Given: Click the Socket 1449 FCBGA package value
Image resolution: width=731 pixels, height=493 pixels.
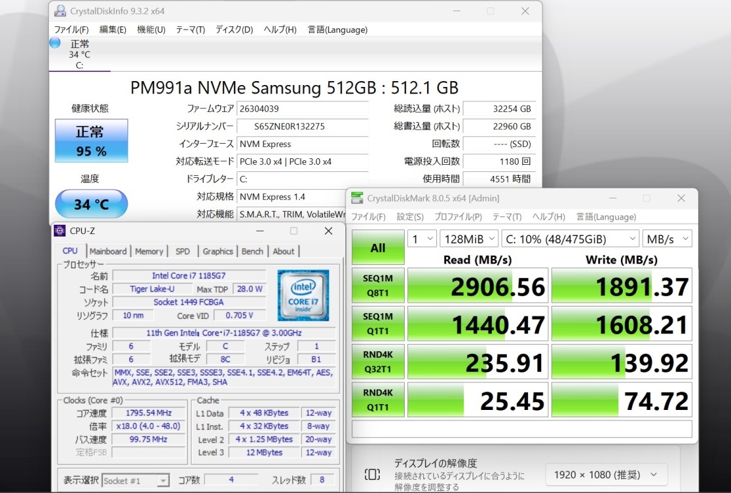Looking at the screenshot, I should click(x=189, y=302).
